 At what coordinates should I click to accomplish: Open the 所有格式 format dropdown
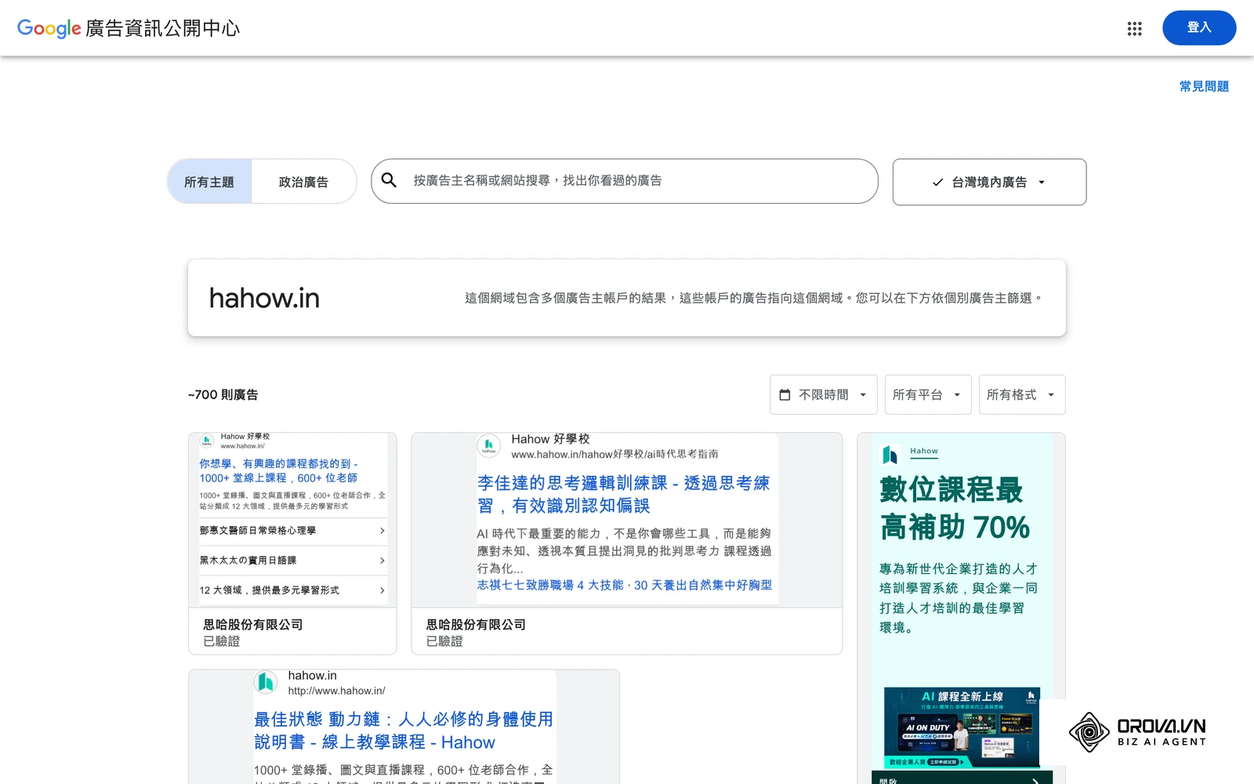[x=1021, y=394]
